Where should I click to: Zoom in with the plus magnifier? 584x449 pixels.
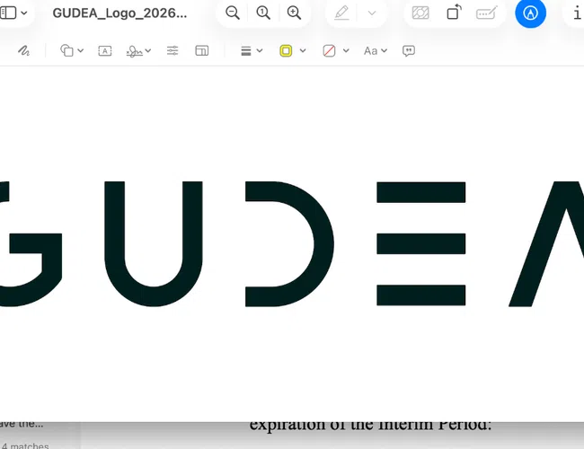(294, 13)
